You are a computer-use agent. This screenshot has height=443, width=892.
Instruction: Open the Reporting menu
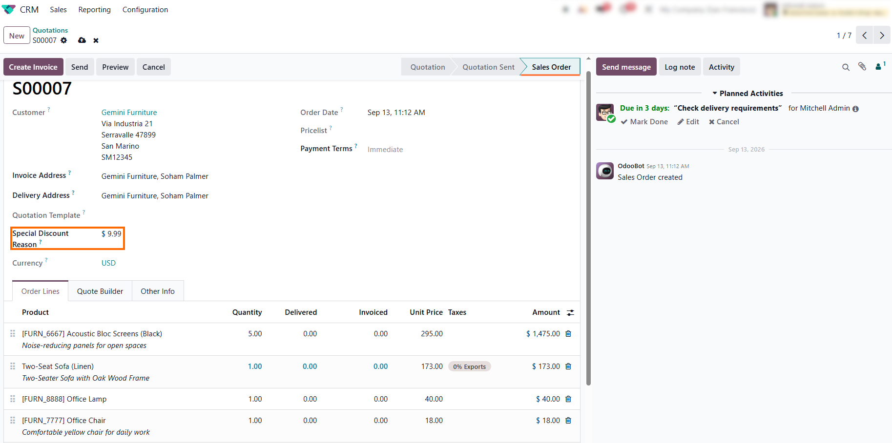94,10
